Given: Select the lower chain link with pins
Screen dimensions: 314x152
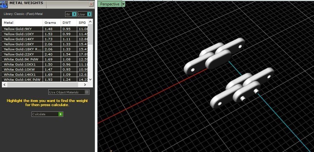Looking at the screenshot, I should (x=242, y=88).
